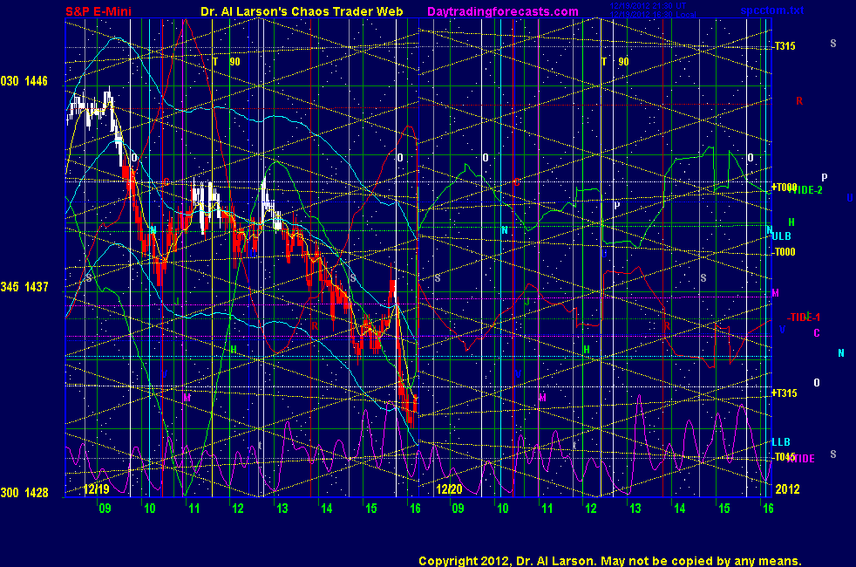Click the "+T315" level label
The height and width of the screenshot is (567, 856).
click(784, 393)
